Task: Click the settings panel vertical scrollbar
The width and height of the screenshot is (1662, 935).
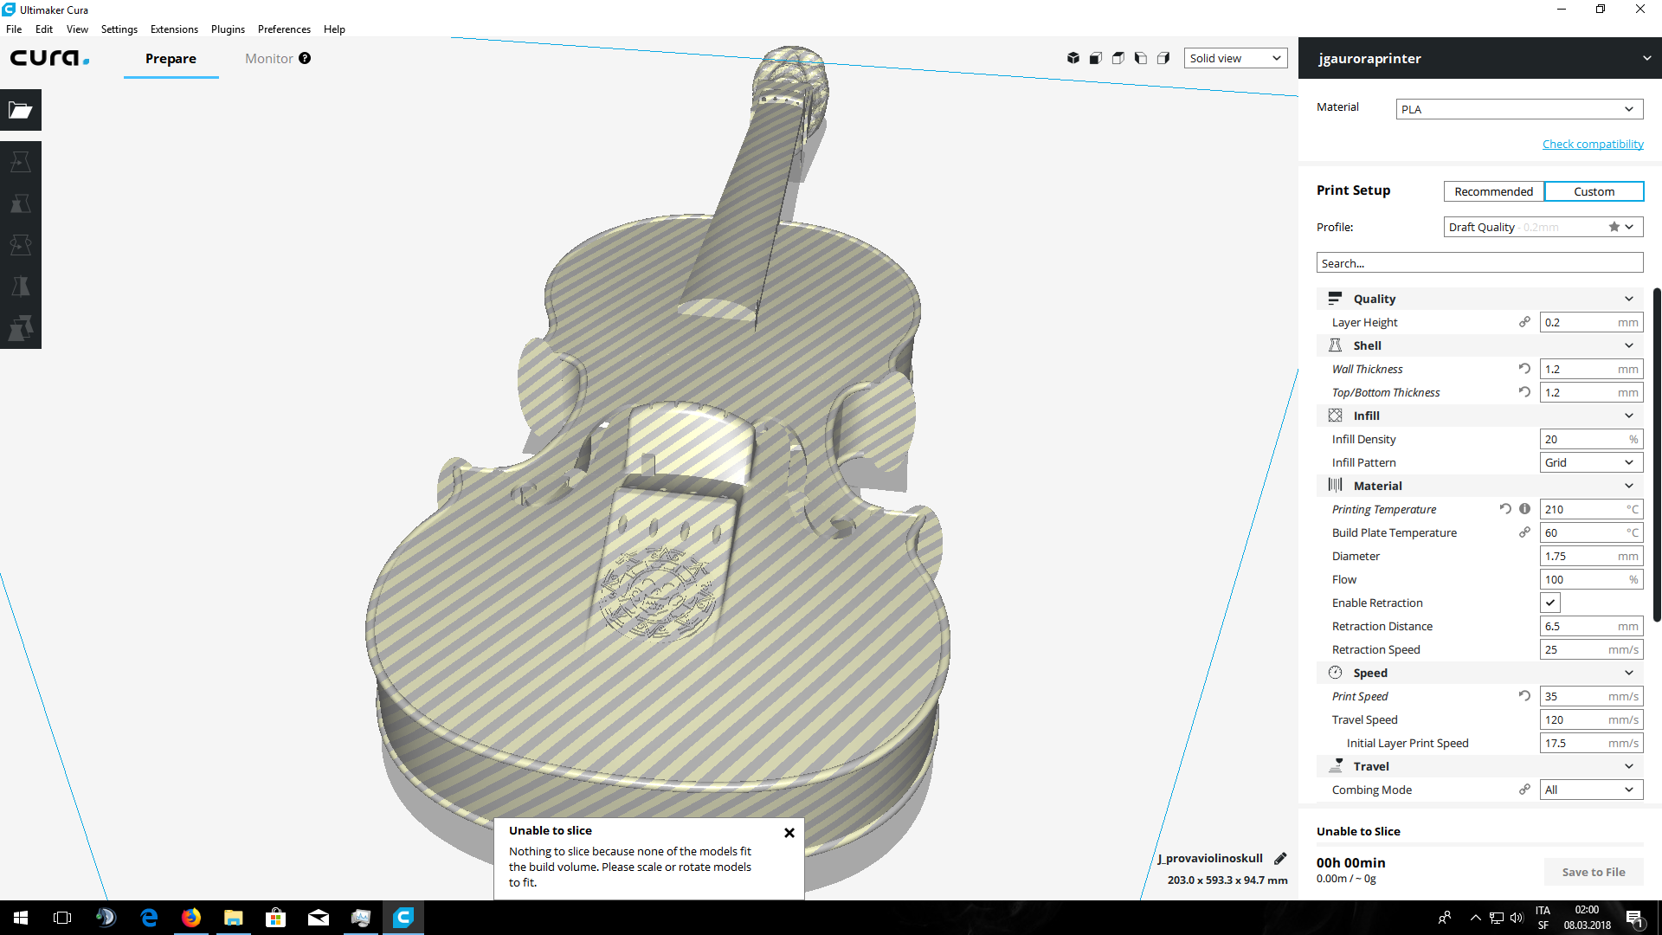Action: point(1657,455)
